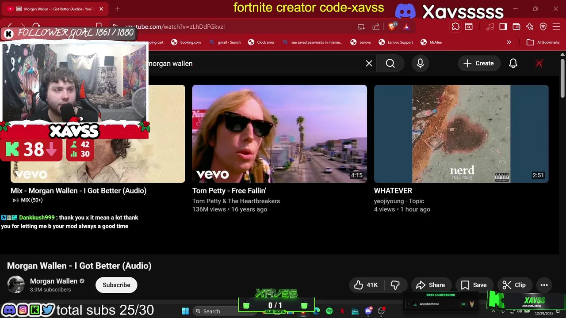The height and width of the screenshot is (318, 566).
Task: Open Spotify from the taskbar
Action: tap(329, 311)
